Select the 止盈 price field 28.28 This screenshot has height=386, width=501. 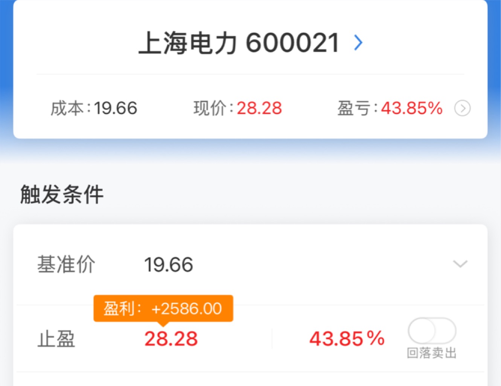pyautogui.click(x=171, y=339)
